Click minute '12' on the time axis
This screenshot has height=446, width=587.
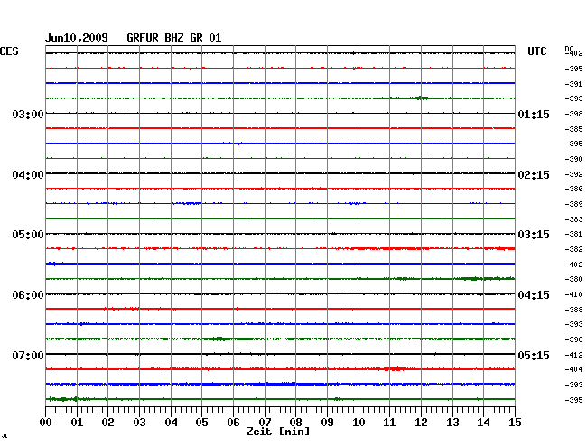coord(421,423)
